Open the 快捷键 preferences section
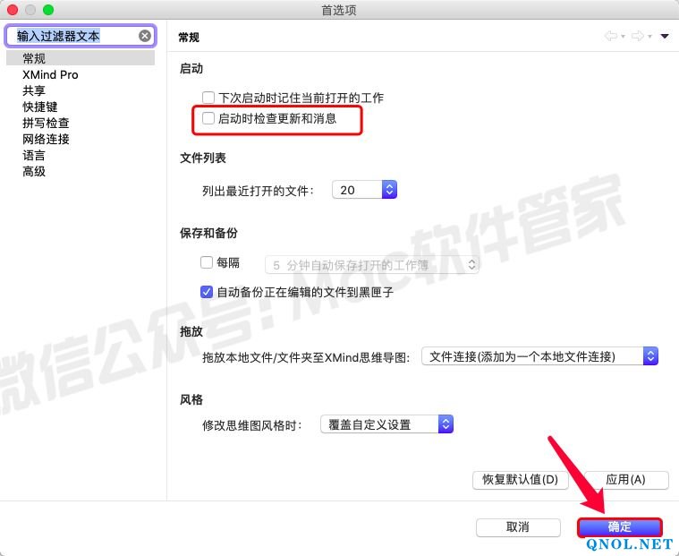Image resolution: width=679 pixels, height=556 pixels. click(40, 107)
